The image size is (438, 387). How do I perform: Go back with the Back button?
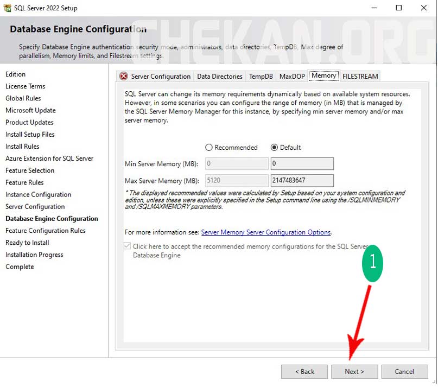pos(304,372)
